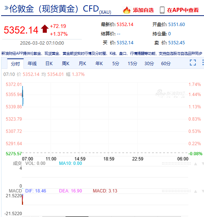The width and height of the screenshot is (204, 217).
Task: Click the up triangle in the MACD panel
Action: (195, 192)
